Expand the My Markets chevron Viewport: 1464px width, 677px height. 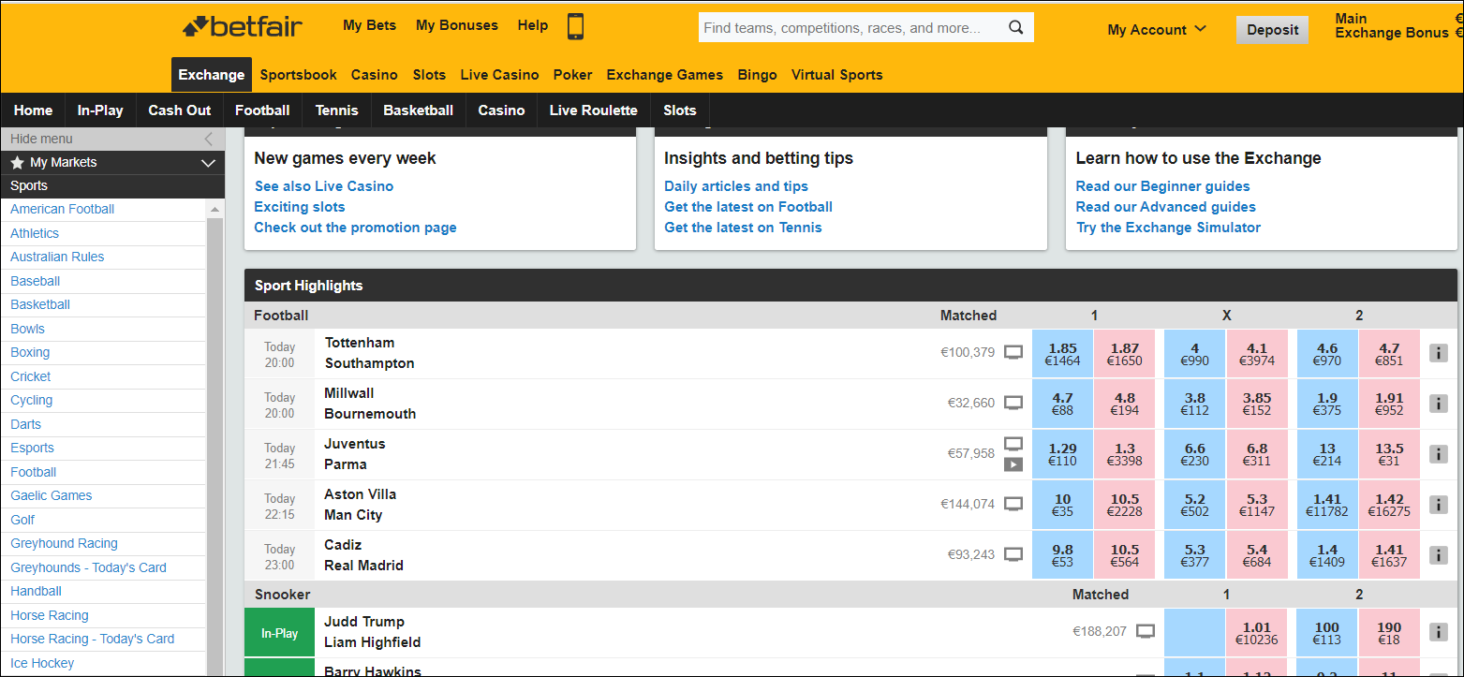pyautogui.click(x=208, y=163)
